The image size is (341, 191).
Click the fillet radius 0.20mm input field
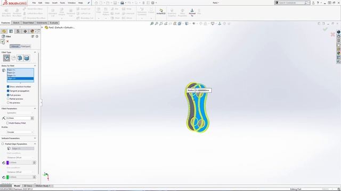19,118
